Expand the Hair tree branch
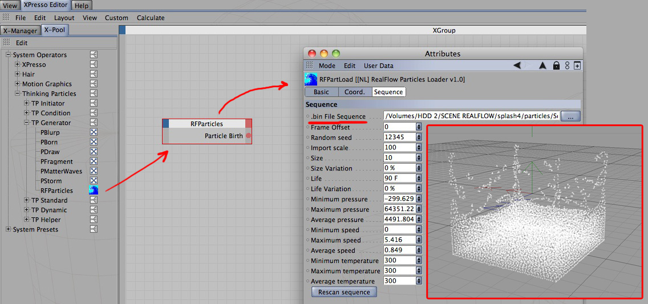 (x=17, y=74)
